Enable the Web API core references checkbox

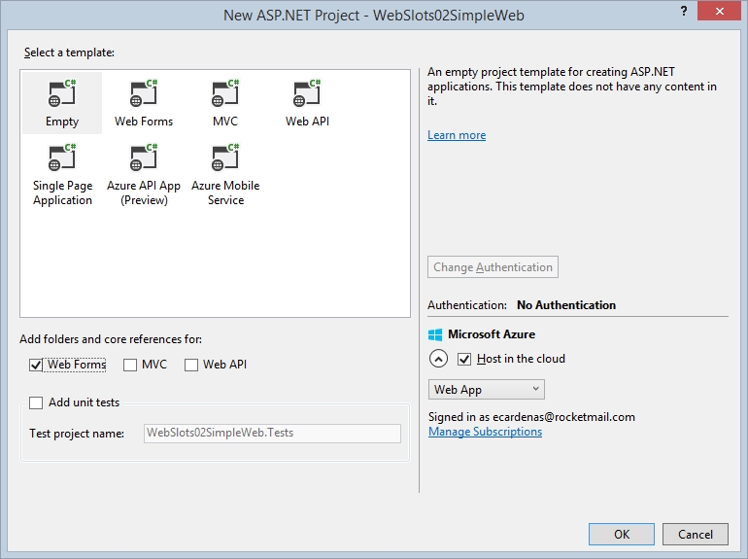(x=191, y=366)
